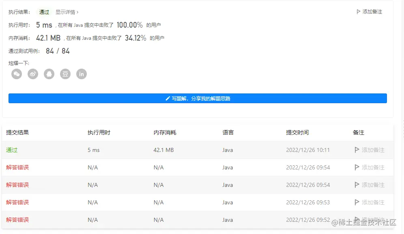Screen dimensions: 404x234
Task: Add note for 10:11 submission
Action: pyautogui.click(x=370, y=150)
